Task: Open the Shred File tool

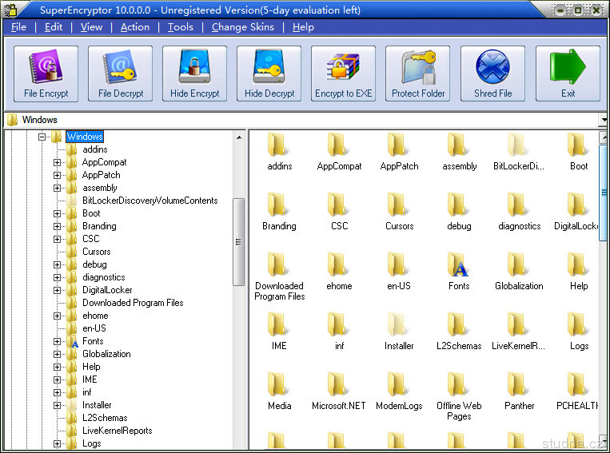Action: tap(492, 74)
